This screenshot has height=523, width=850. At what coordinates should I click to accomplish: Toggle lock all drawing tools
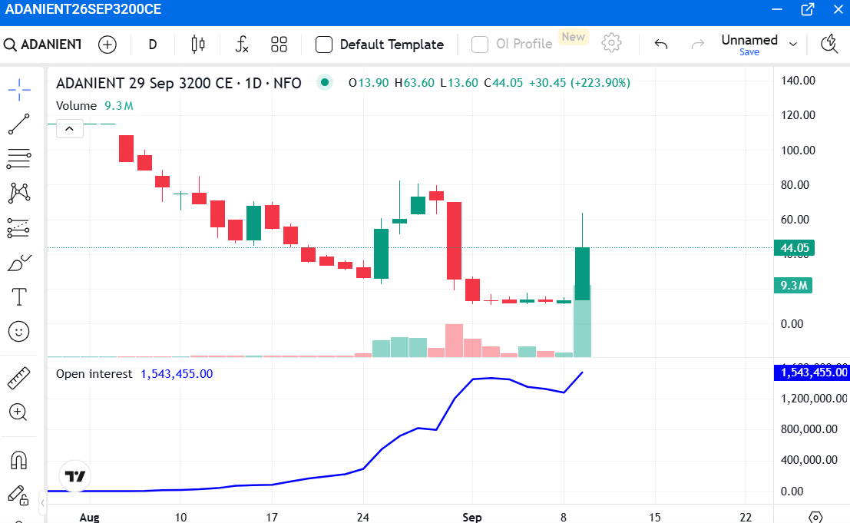click(18, 495)
